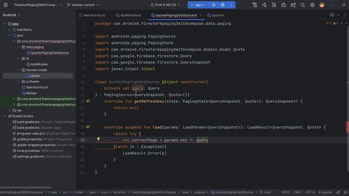This screenshot has height=196, width=349.
Task: Click the override gutter icon on line 13
Action: [88, 101]
